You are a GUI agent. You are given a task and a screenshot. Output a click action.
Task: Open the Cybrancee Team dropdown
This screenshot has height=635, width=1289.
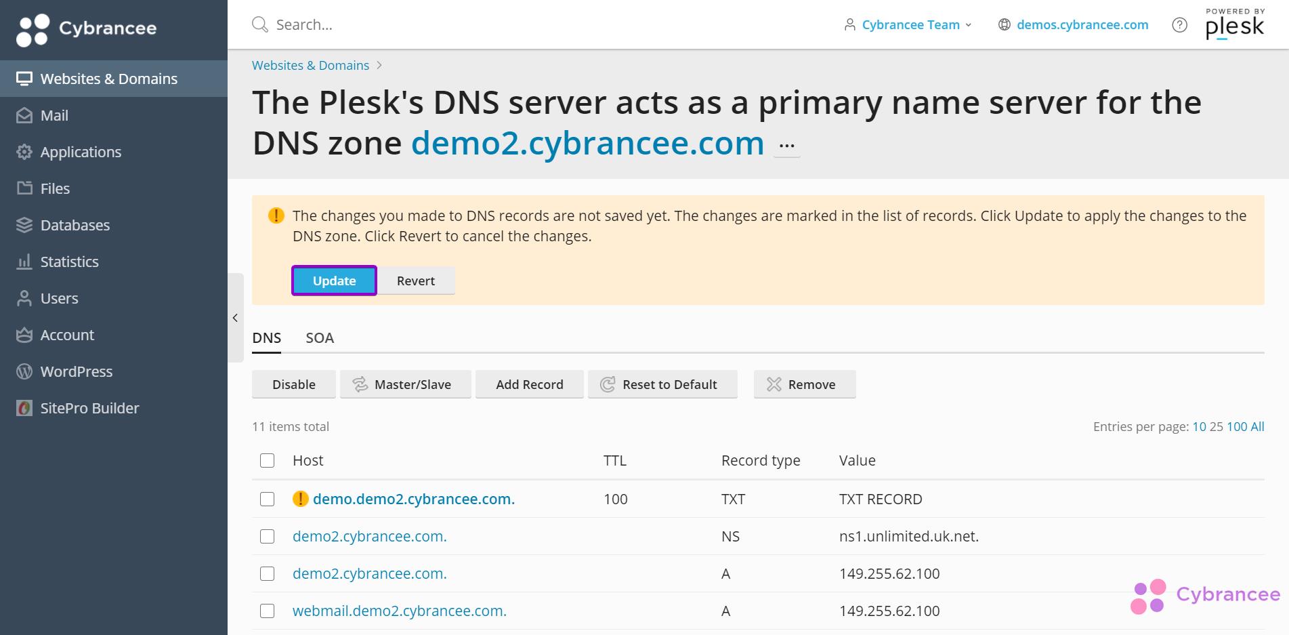point(910,24)
